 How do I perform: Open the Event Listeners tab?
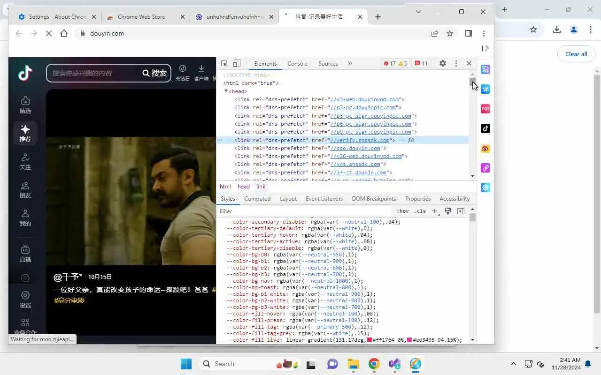[x=324, y=199]
